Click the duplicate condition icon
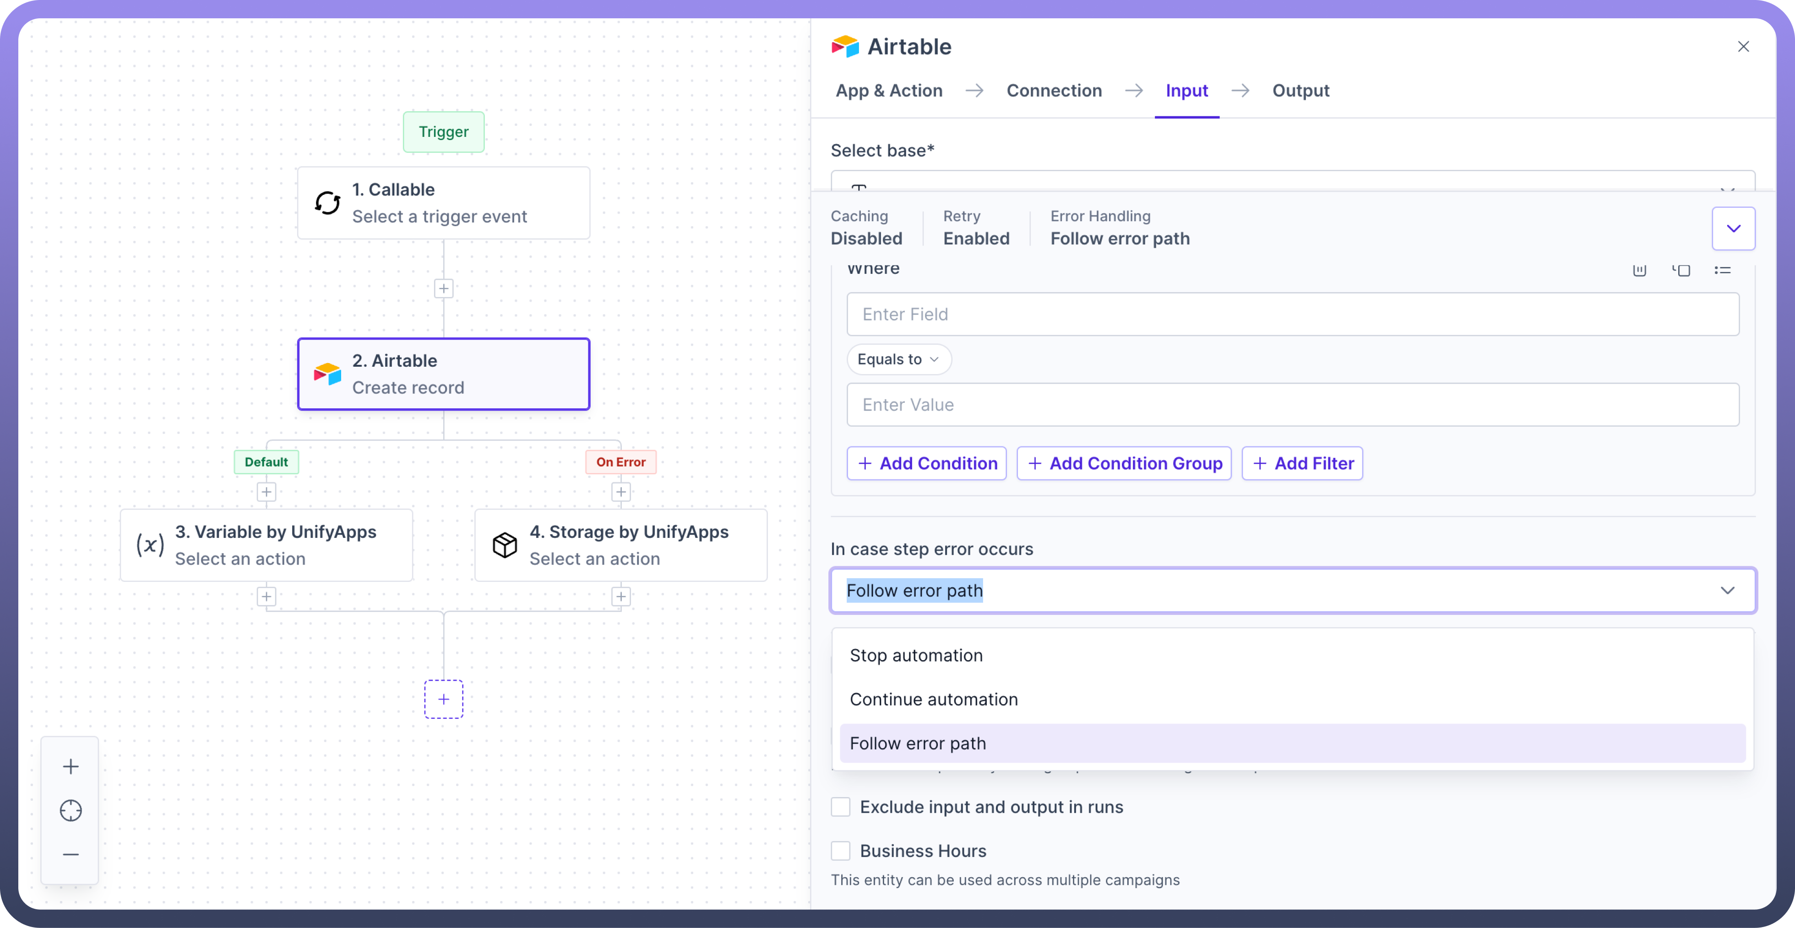 coord(1681,270)
